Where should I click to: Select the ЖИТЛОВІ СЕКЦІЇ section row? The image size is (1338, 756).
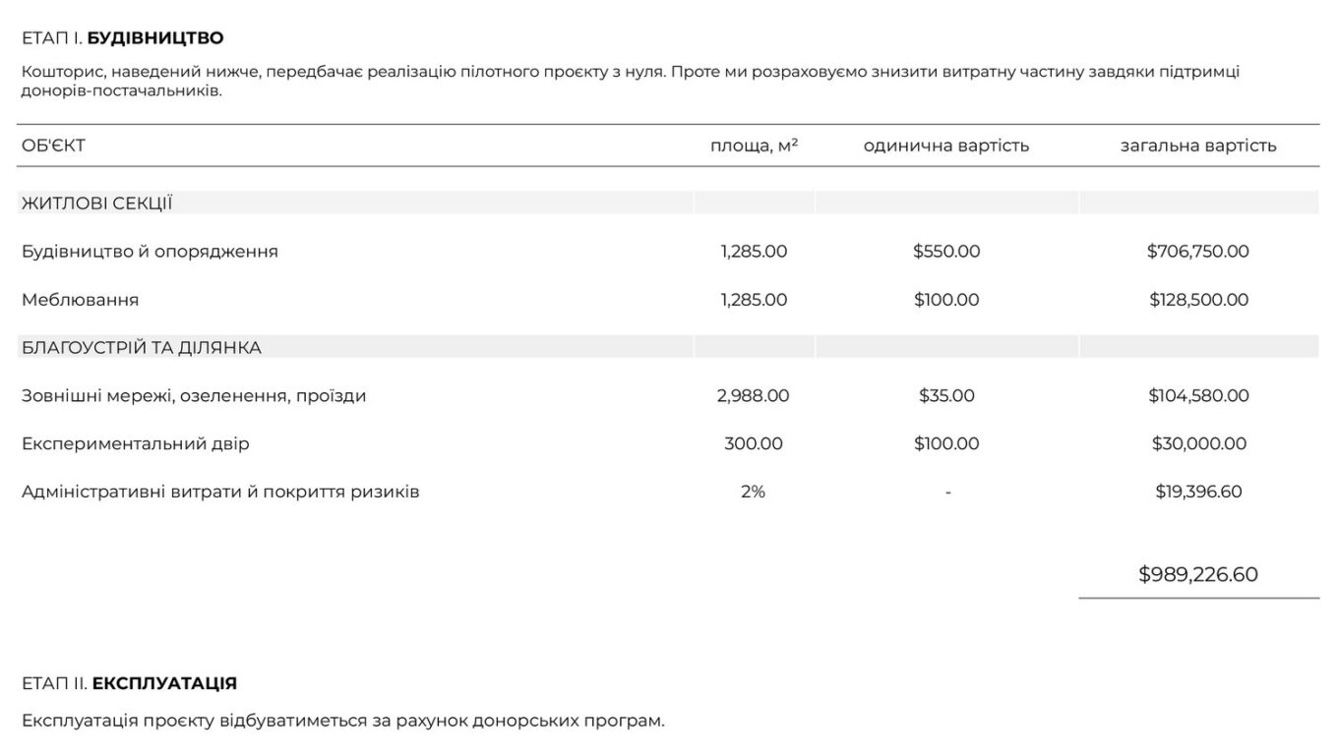[668, 203]
